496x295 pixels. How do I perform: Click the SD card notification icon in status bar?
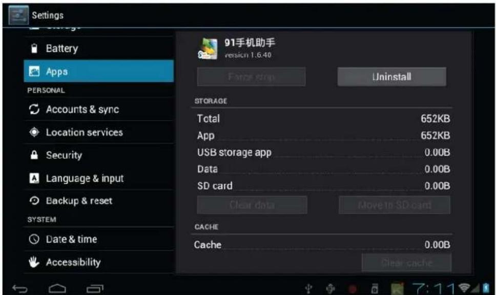click(375, 288)
